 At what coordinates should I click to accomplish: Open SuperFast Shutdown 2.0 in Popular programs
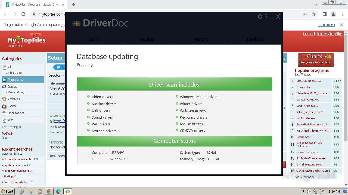point(312,124)
